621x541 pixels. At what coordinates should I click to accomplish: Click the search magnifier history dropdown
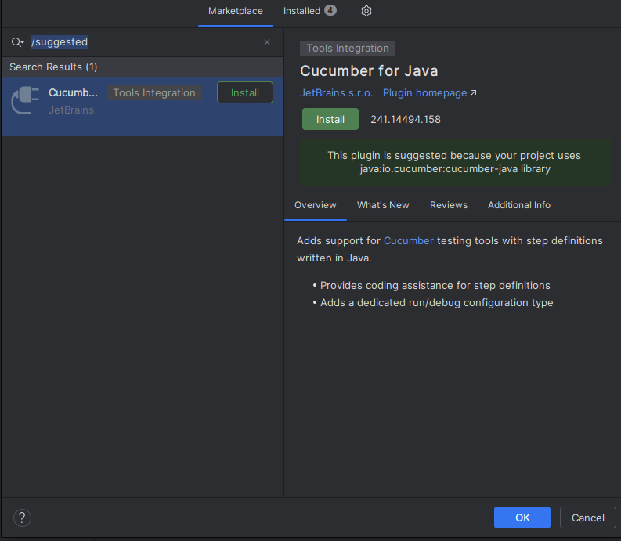coord(17,42)
